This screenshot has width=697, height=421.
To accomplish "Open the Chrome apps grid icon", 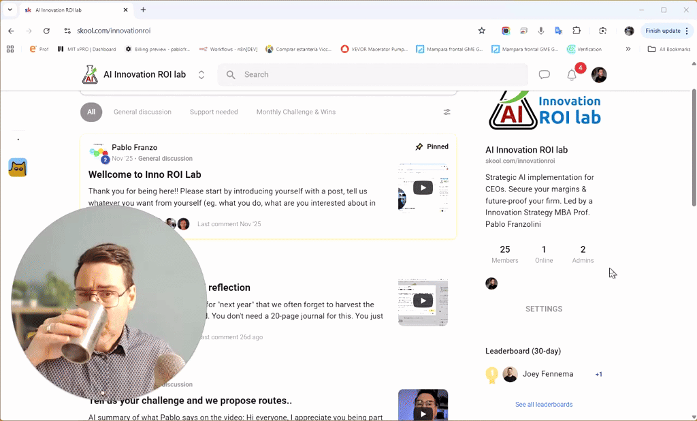I will (x=10, y=49).
